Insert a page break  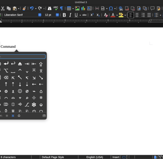point(97,9)
